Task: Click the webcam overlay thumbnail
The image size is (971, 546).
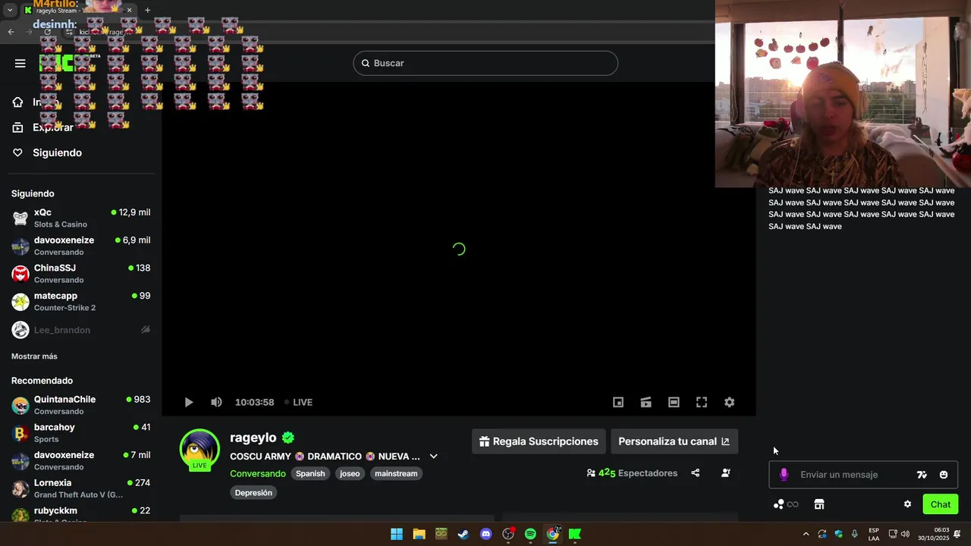Action: [x=843, y=94]
